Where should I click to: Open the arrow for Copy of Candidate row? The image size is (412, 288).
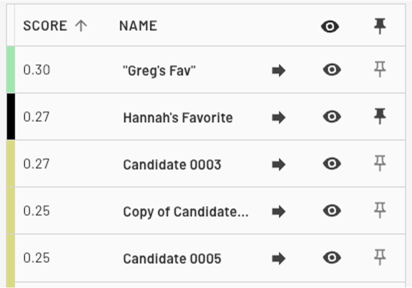(278, 211)
